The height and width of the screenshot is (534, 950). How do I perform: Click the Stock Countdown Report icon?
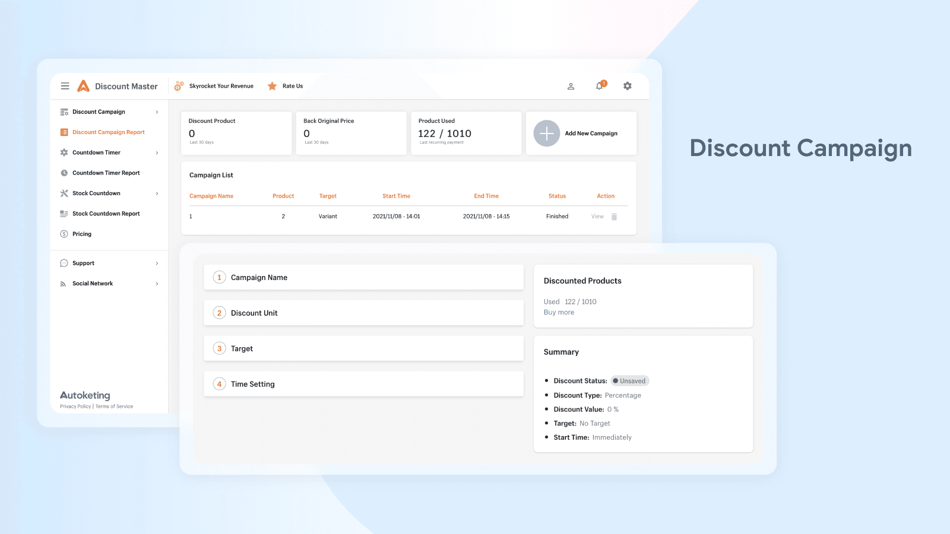(x=64, y=214)
